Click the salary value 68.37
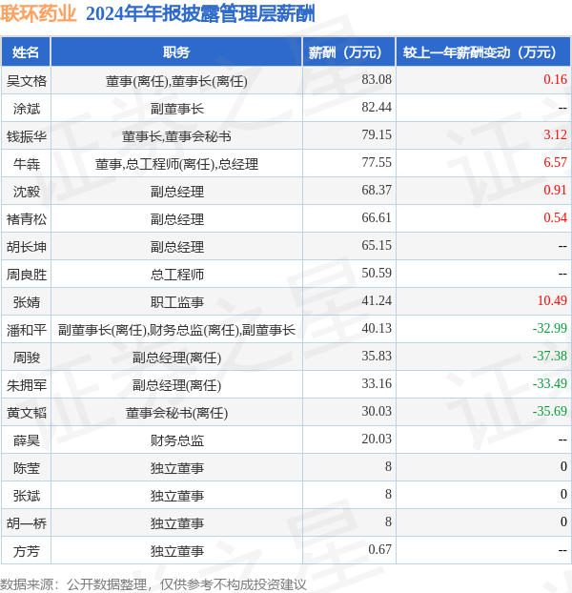The image size is (572, 593). [x=377, y=190]
